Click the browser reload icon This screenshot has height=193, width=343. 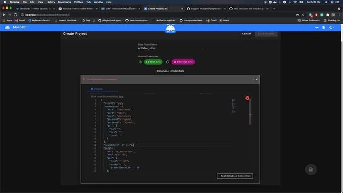click(x=16, y=15)
